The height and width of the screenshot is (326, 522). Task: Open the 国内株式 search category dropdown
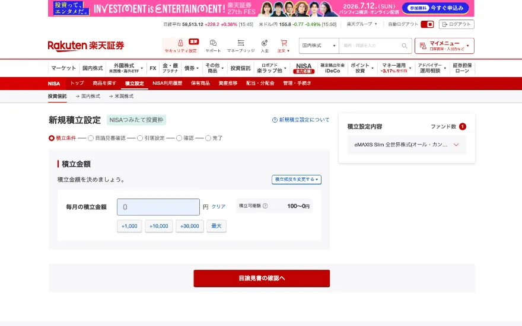pyautogui.click(x=319, y=46)
